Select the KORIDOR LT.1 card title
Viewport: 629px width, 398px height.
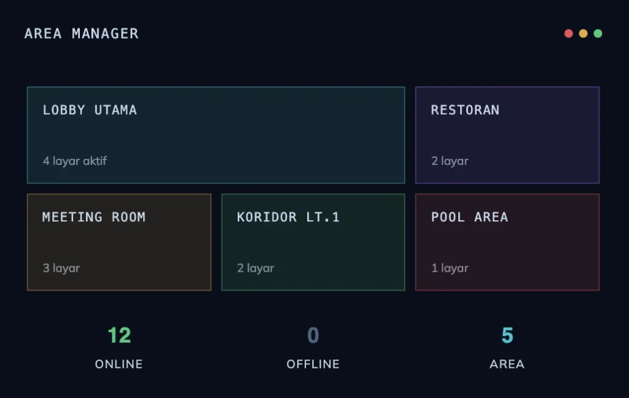(x=288, y=217)
